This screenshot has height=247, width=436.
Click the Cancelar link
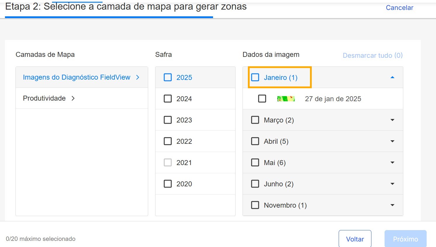(399, 8)
